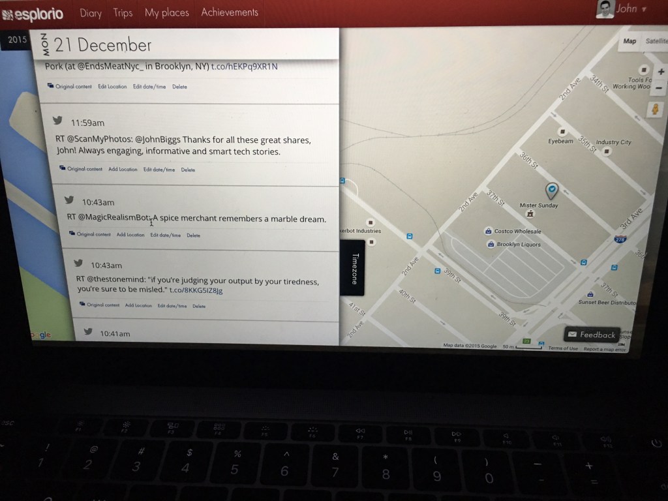Switch map to Satellite view
Viewport: 668px width, 501px height.
coord(656,41)
